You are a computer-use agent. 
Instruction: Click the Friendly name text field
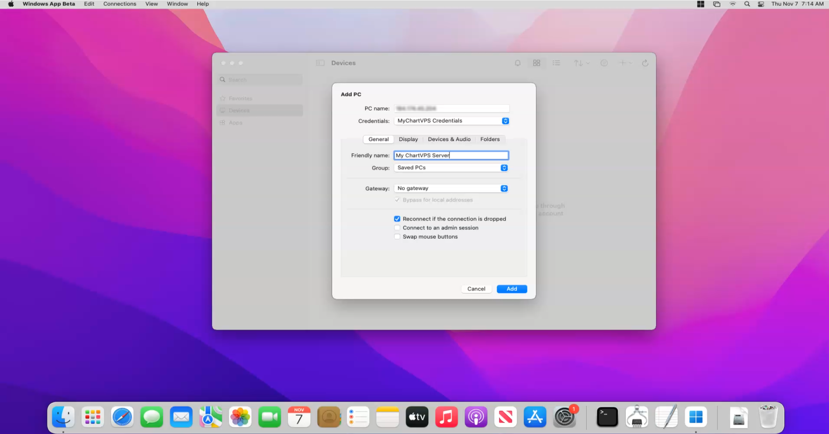[x=451, y=155]
